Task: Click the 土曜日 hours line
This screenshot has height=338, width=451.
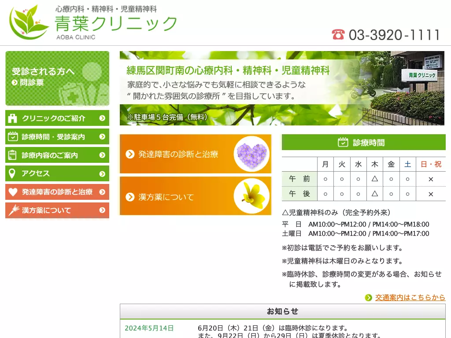Action: click(355, 234)
